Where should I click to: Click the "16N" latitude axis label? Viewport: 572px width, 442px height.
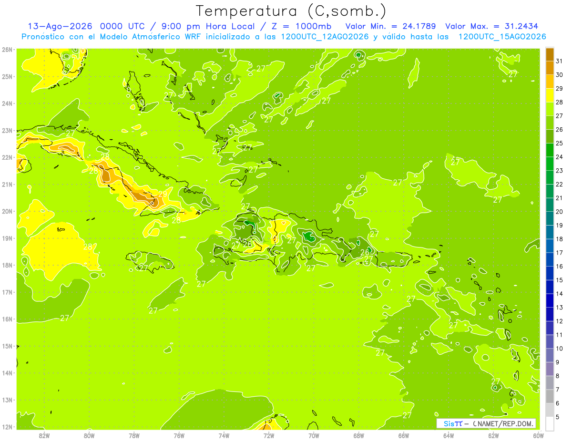point(7,319)
